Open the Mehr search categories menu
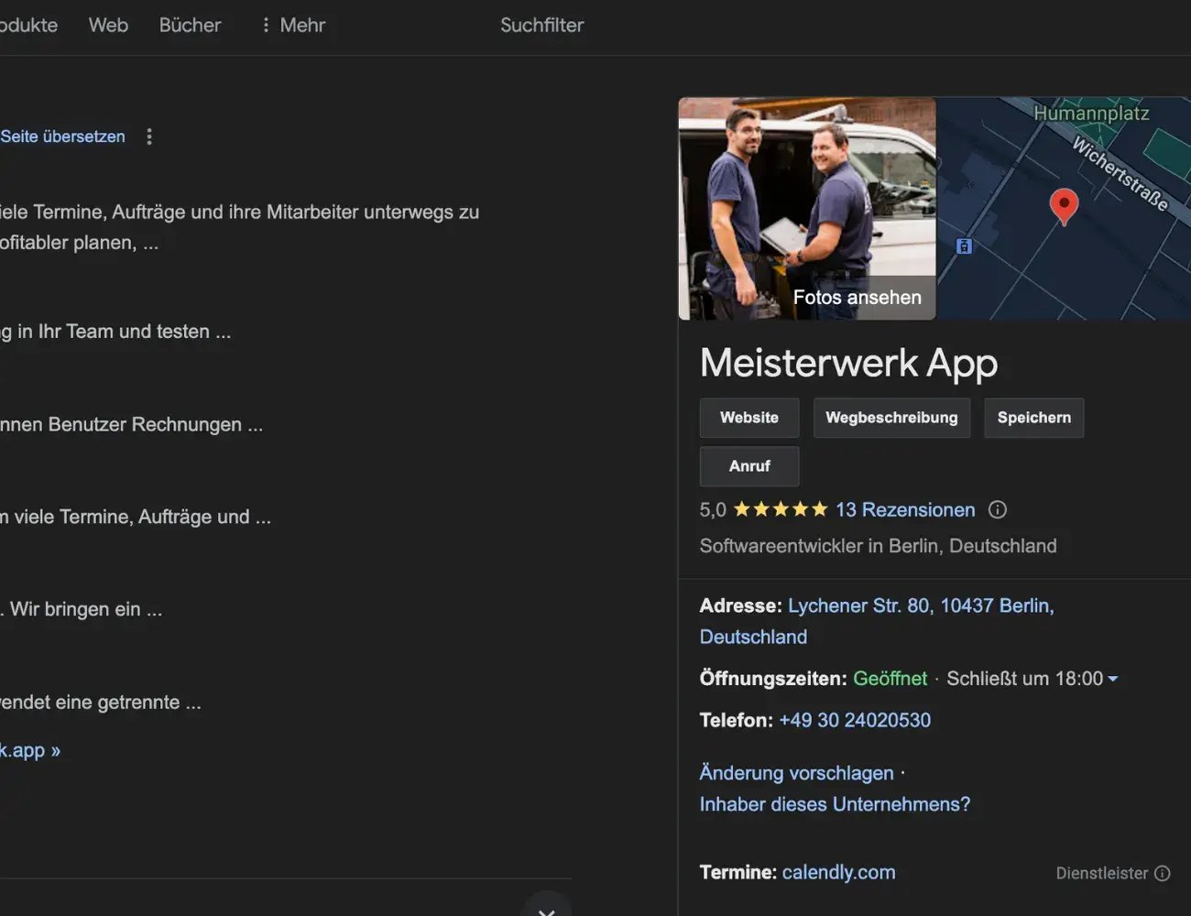Image resolution: width=1191 pixels, height=916 pixels. [x=293, y=25]
